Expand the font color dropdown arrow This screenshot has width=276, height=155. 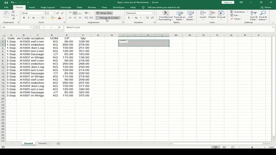pos(63,18)
